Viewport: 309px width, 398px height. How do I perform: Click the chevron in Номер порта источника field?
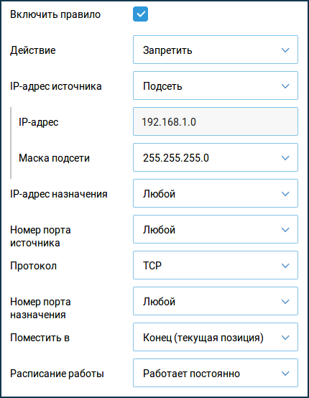click(285, 230)
